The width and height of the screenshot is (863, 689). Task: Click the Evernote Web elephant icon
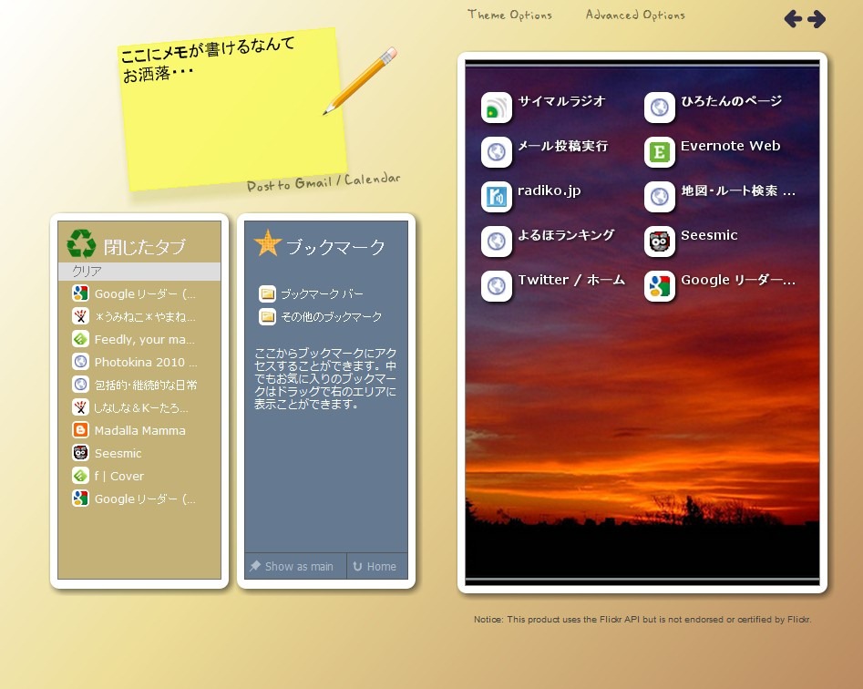(x=659, y=152)
